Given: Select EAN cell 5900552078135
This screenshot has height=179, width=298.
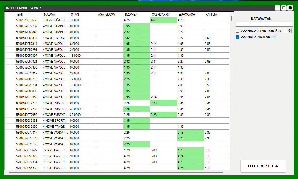Looking at the screenshot, I should click(29, 144).
